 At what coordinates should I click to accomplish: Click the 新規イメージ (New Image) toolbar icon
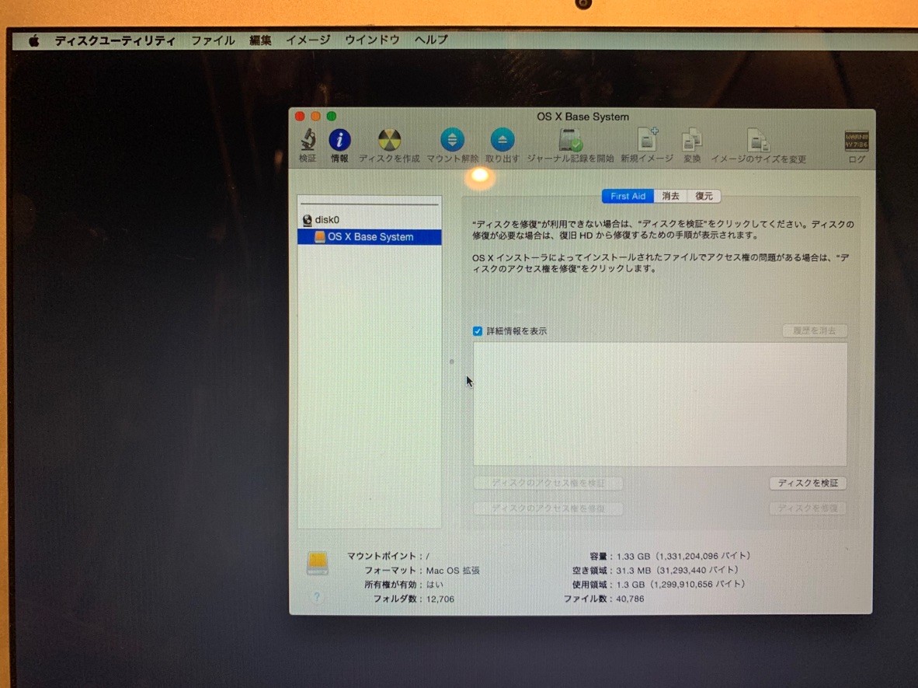click(x=648, y=140)
